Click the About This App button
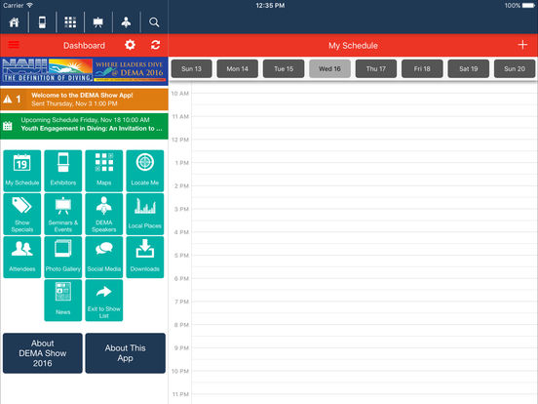The height and width of the screenshot is (404, 538). tap(125, 353)
